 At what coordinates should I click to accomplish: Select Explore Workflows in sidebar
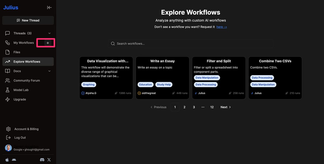[28, 62]
